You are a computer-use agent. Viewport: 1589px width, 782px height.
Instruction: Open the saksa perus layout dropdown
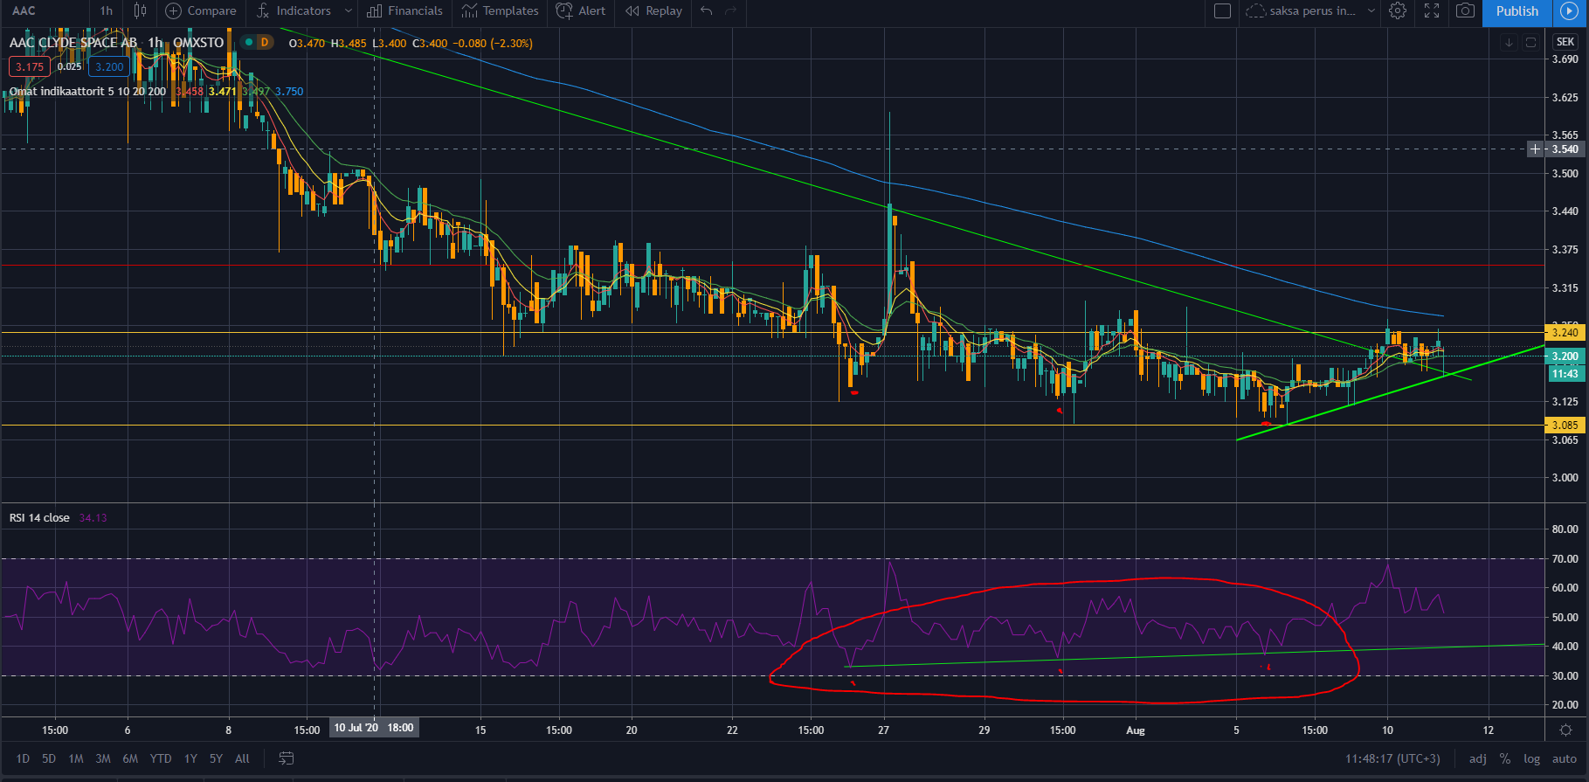tap(1371, 11)
